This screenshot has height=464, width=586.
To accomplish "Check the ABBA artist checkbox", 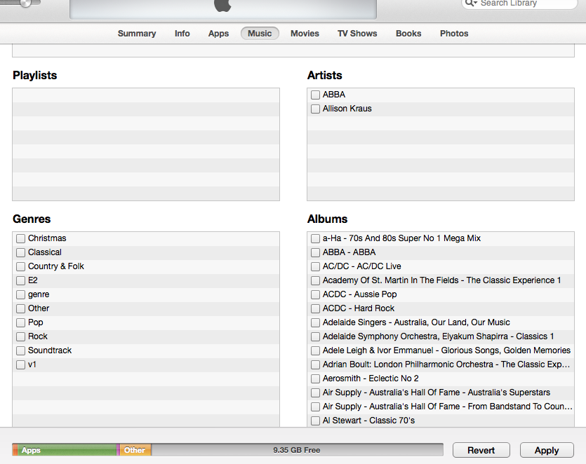I will coord(315,95).
